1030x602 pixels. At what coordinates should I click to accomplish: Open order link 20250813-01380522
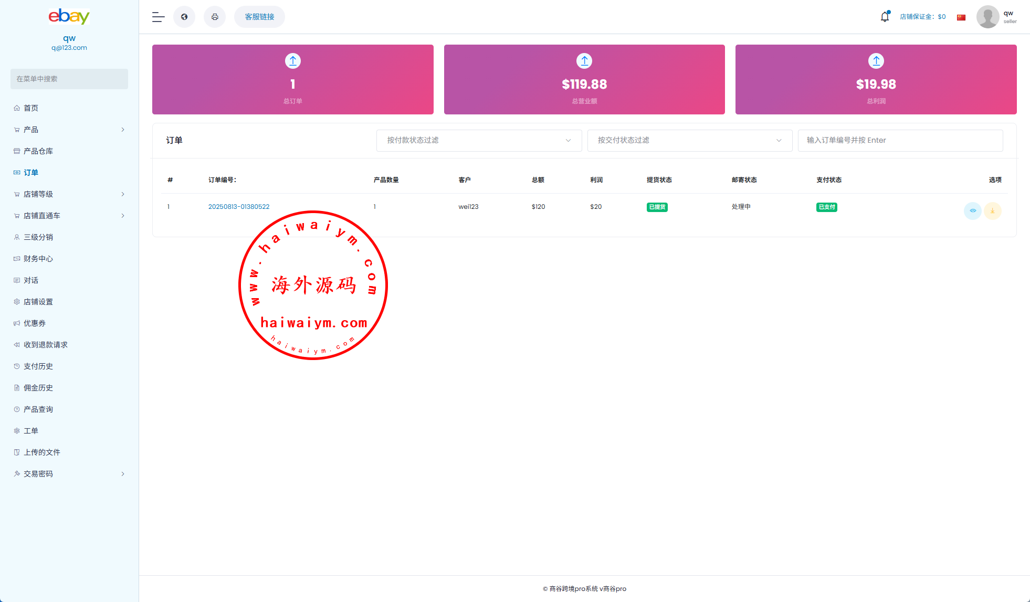pos(239,207)
